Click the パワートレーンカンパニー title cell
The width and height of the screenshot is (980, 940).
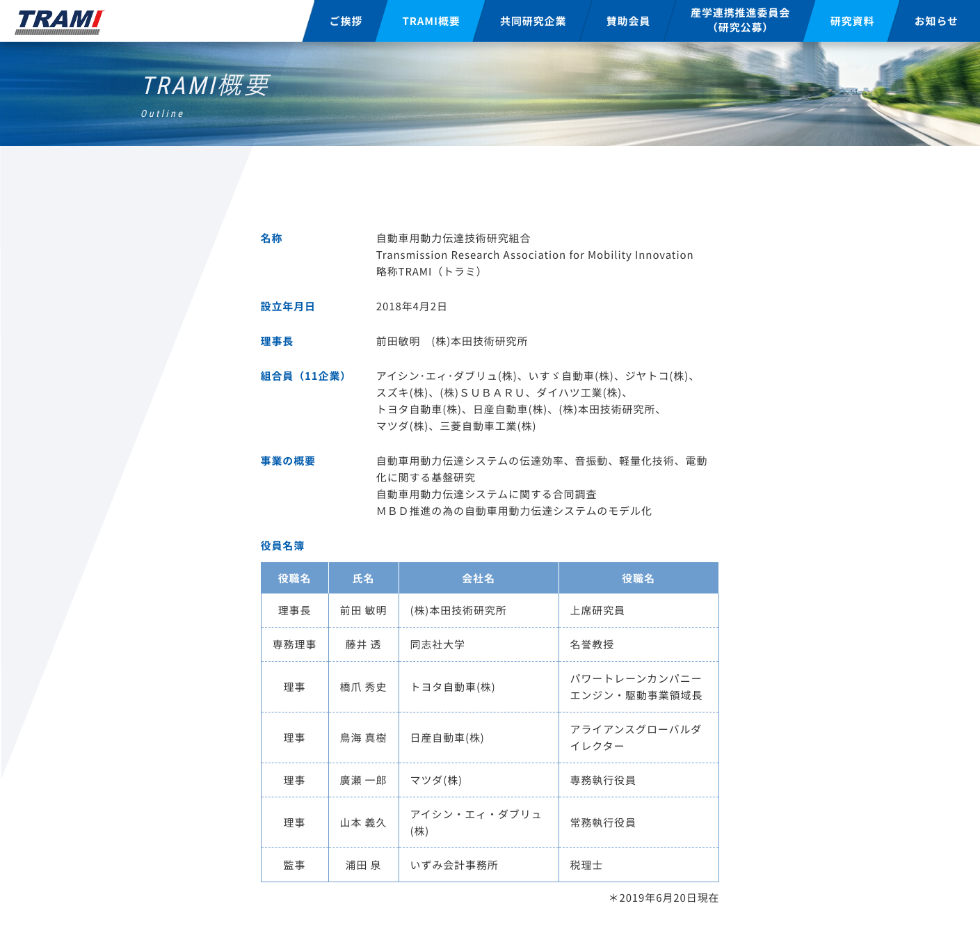tap(638, 687)
